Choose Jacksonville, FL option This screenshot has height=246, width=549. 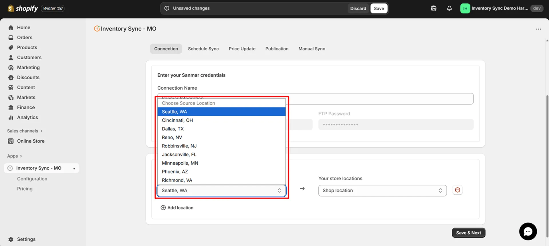(221, 154)
